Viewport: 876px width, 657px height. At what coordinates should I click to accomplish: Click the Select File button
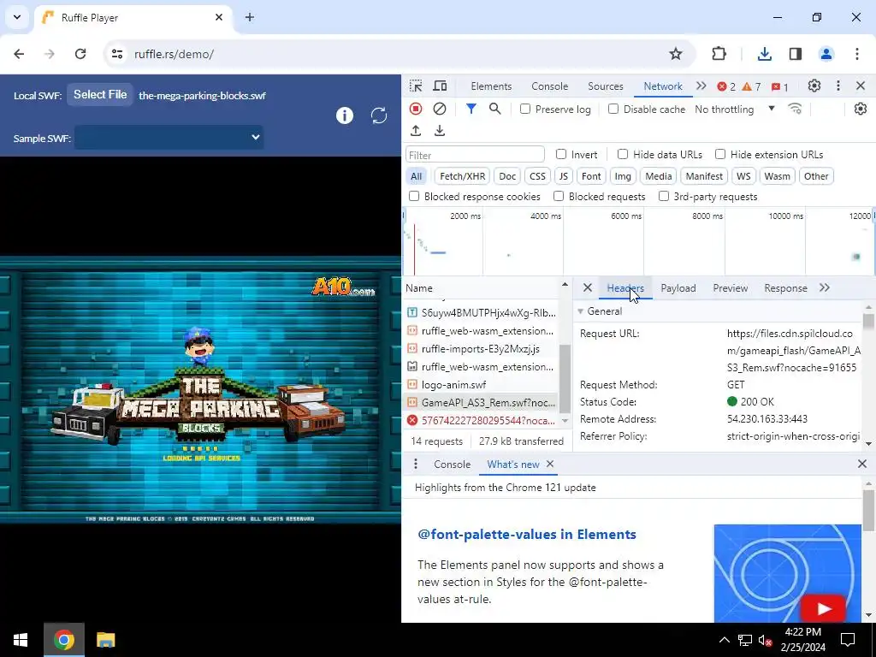[100, 95]
